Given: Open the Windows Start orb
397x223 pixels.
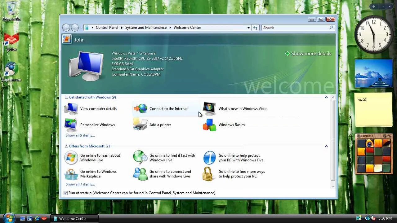Looking at the screenshot, I should (x=9, y=217).
